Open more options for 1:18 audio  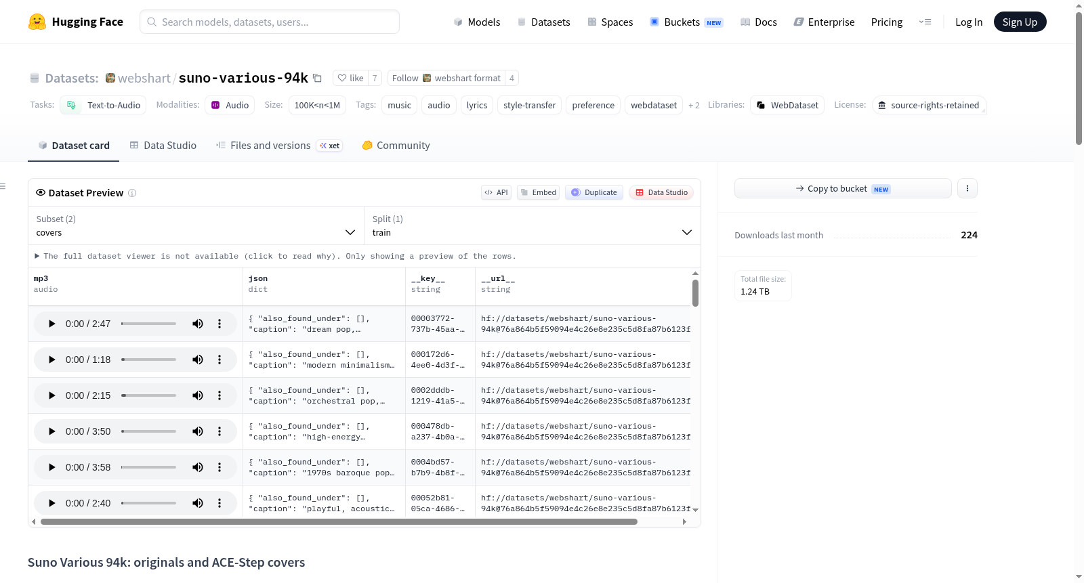[x=220, y=360]
